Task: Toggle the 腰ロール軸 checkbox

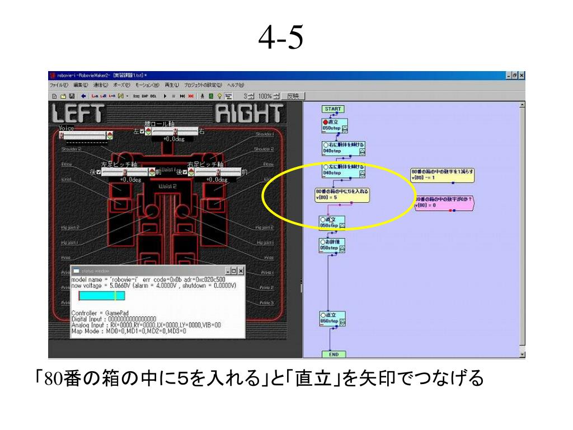Action: [142, 131]
